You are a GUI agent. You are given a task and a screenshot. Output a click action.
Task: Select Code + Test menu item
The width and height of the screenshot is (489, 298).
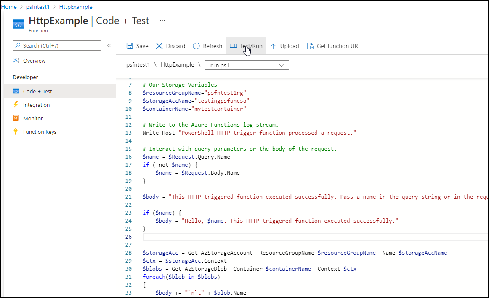pos(37,91)
